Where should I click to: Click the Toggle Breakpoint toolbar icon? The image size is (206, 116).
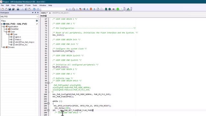pyautogui.click(x=113, y=9)
